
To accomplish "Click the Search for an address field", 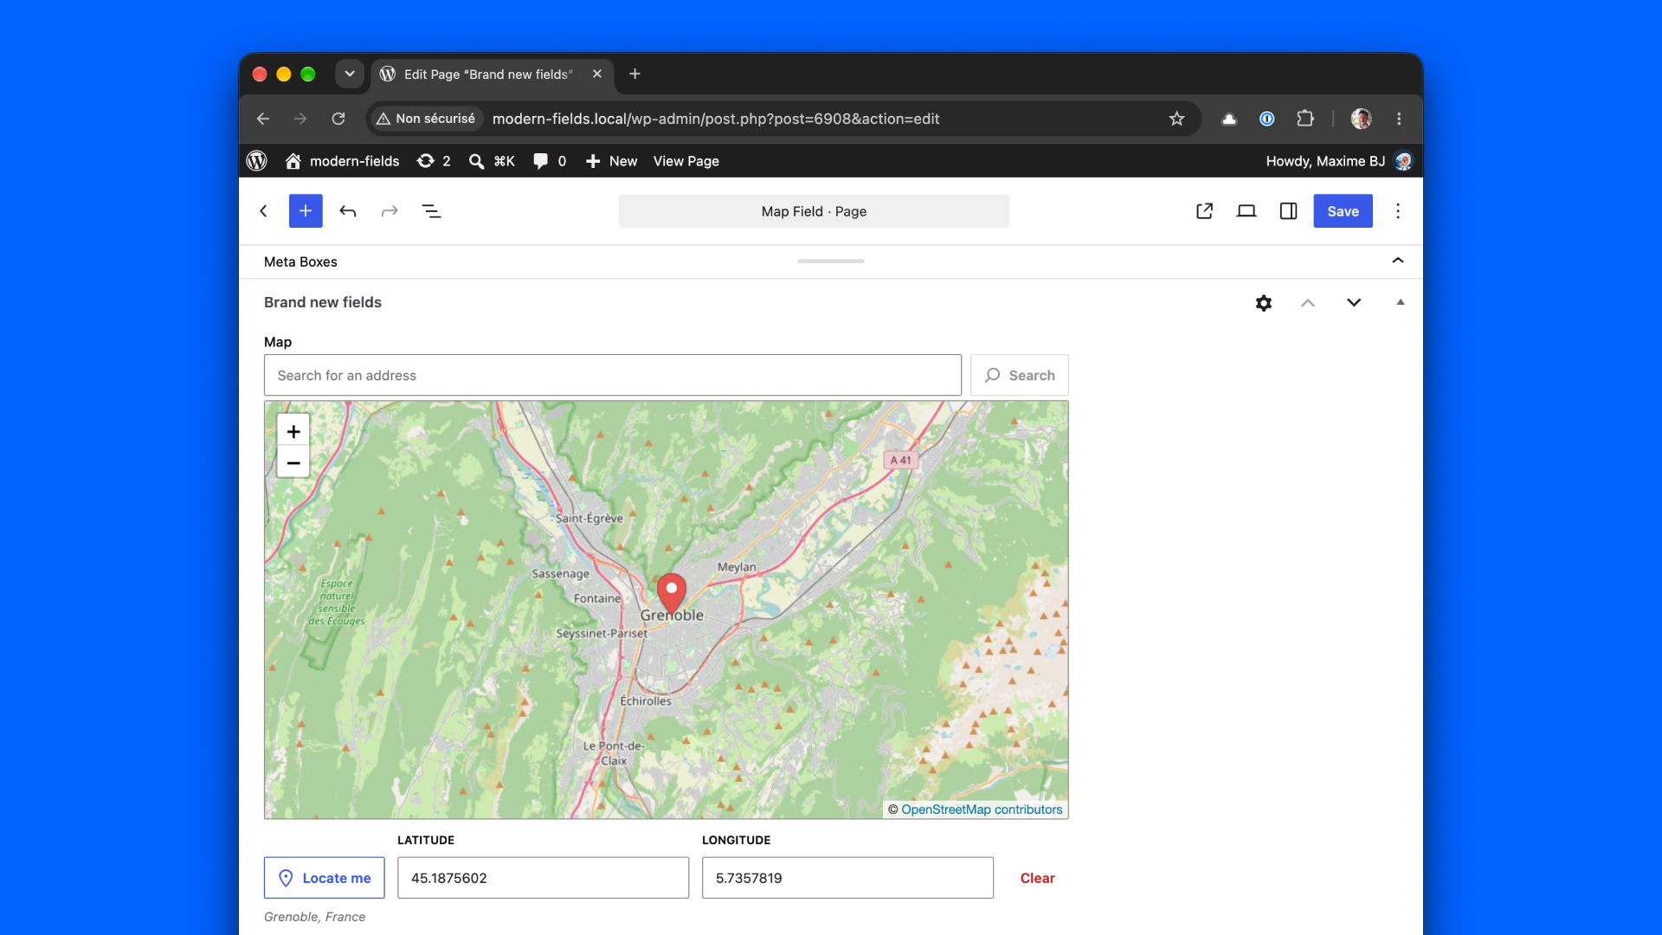I will 613,375.
